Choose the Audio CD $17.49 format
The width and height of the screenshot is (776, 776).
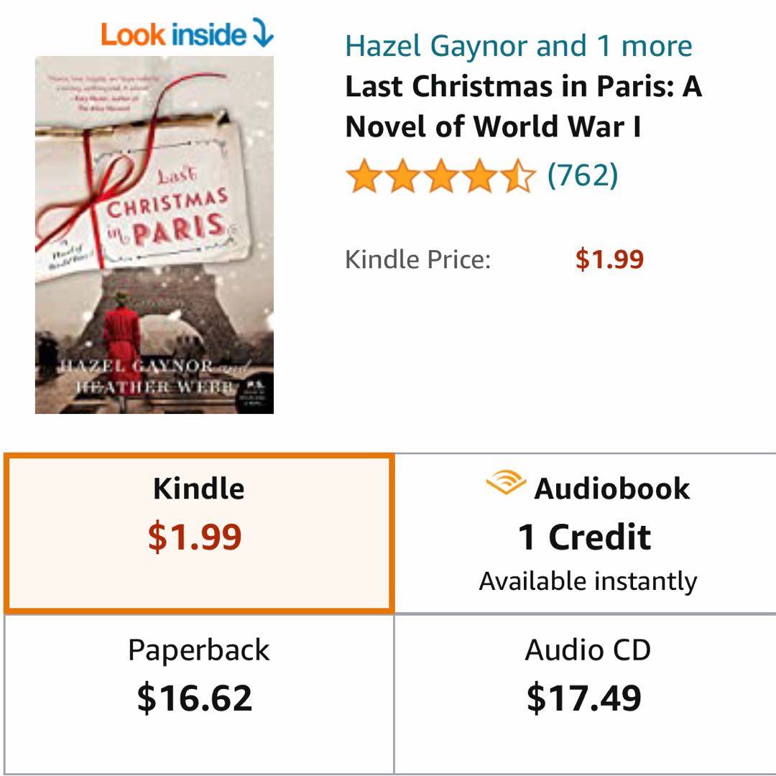coord(586,694)
